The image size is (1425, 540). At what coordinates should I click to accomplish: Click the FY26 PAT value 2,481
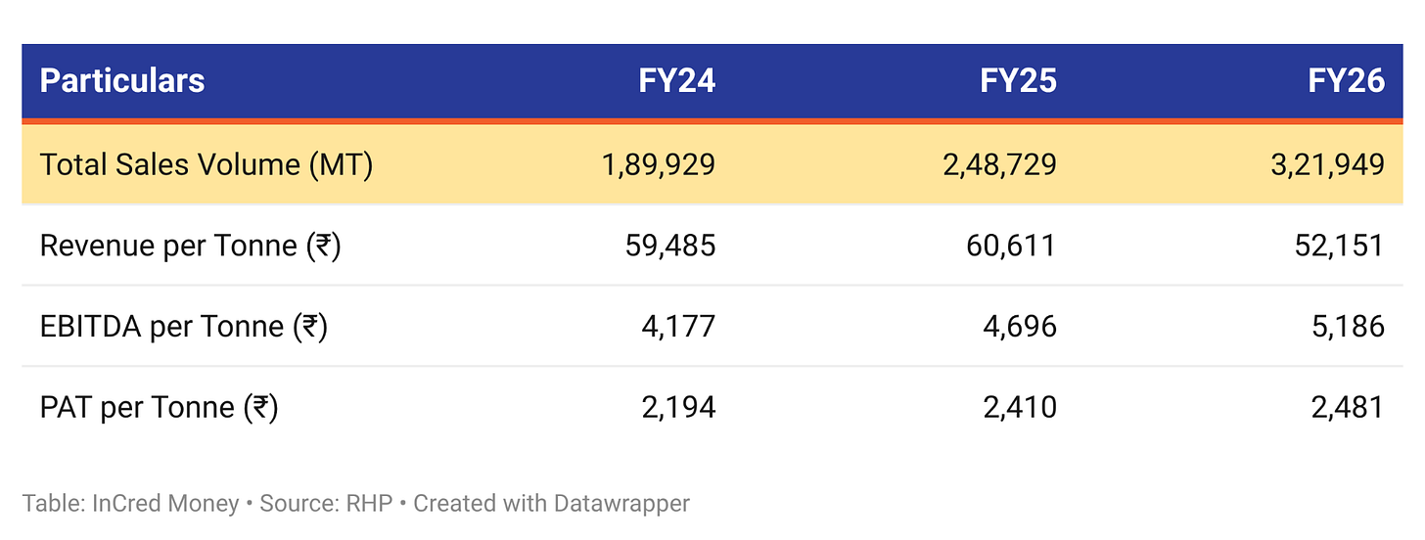pyautogui.click(x=1348, y=407)
